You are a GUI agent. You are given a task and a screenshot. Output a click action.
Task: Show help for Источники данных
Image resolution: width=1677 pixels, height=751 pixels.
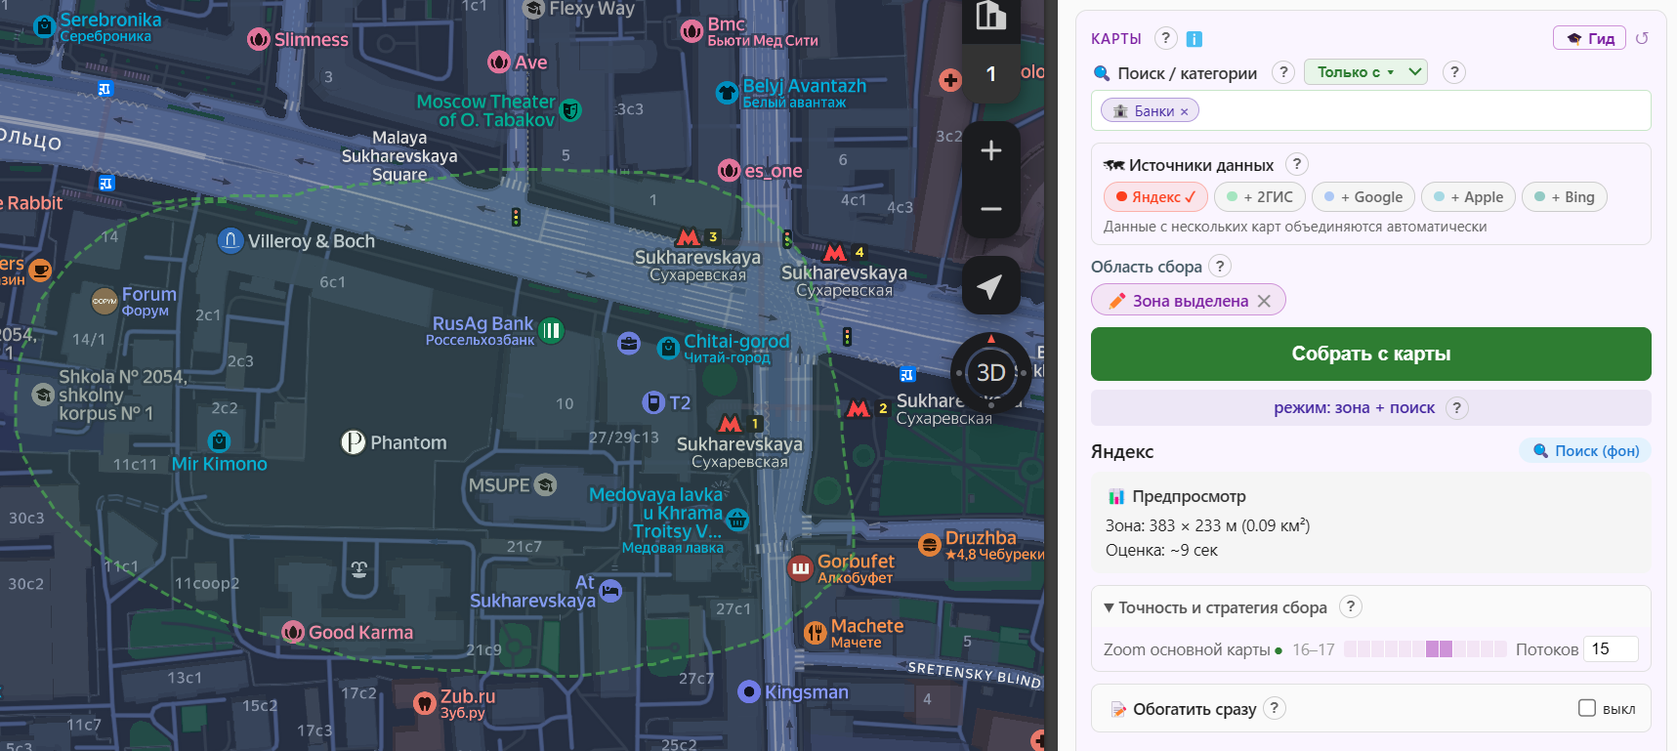1297,164
